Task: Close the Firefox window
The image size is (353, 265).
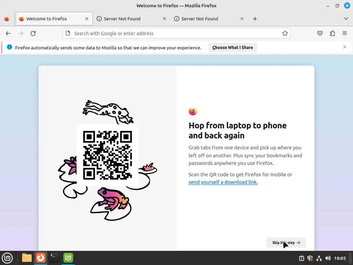Action: coord(347,6)
